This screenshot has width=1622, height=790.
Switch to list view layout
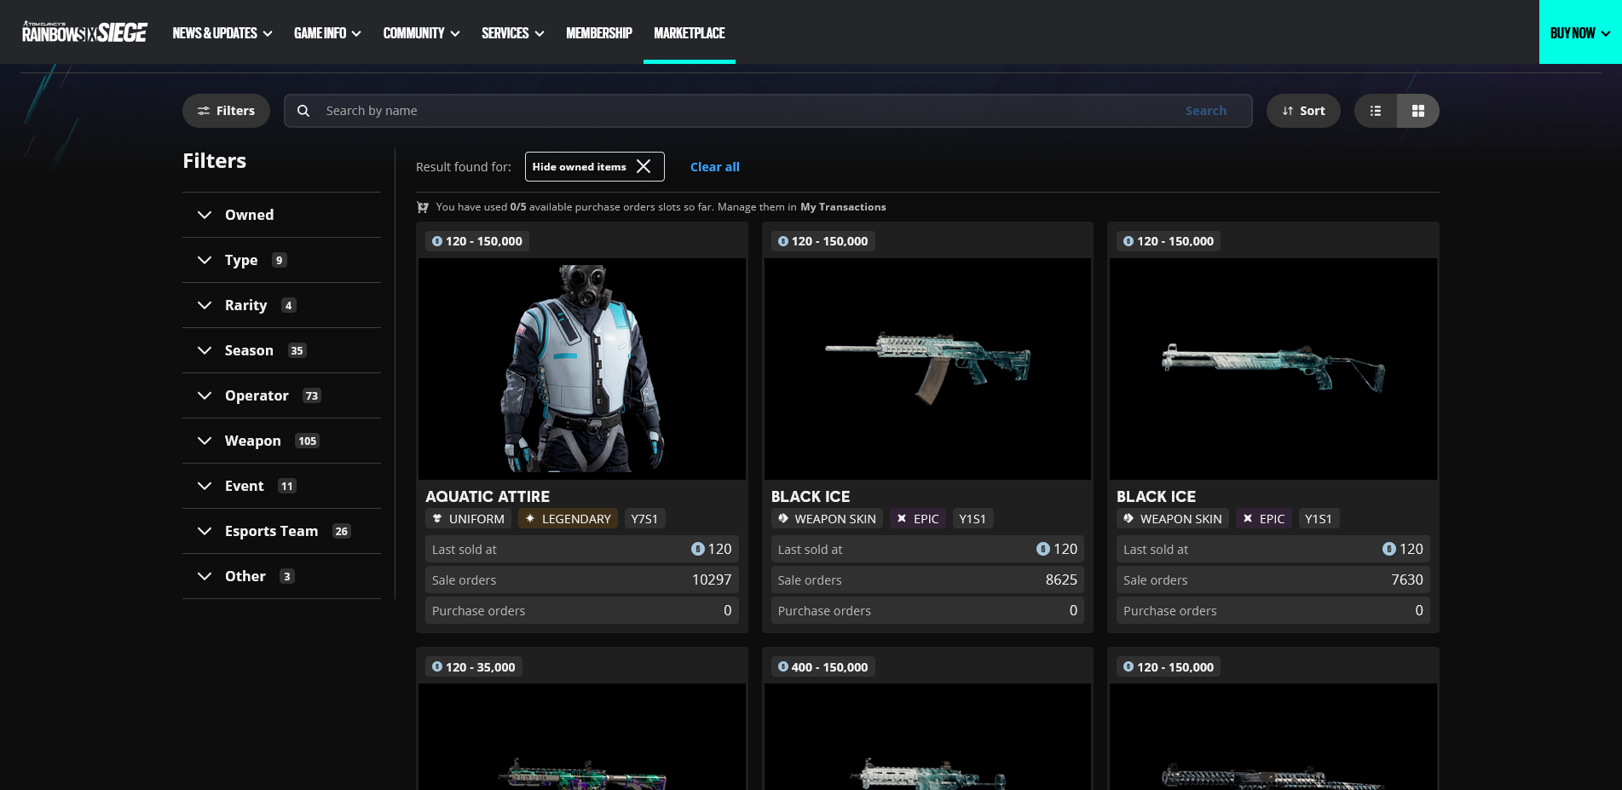click(x=1376, y=111)
